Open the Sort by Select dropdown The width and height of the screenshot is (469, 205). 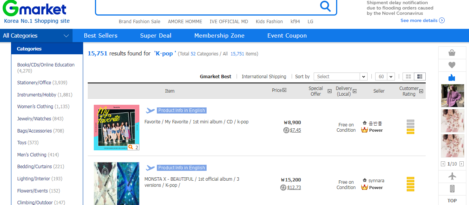click(340, 77)
